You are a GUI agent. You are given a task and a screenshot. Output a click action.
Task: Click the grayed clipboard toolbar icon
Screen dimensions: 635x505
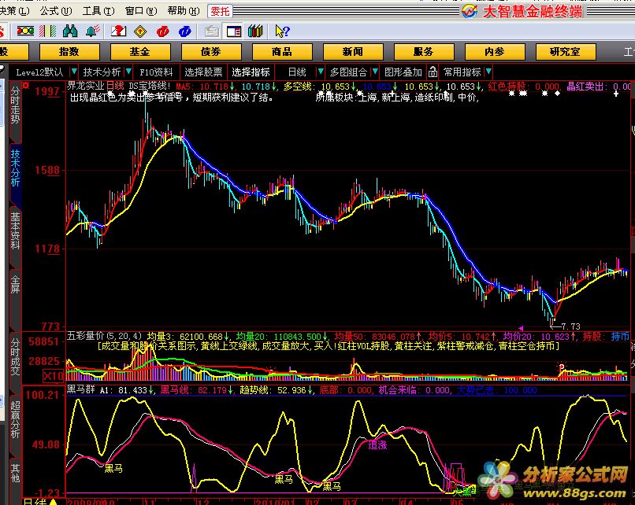tap(211, 31)
